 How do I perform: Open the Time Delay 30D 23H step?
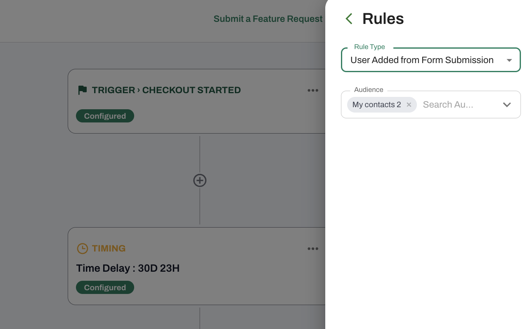[x=128, y=268]
